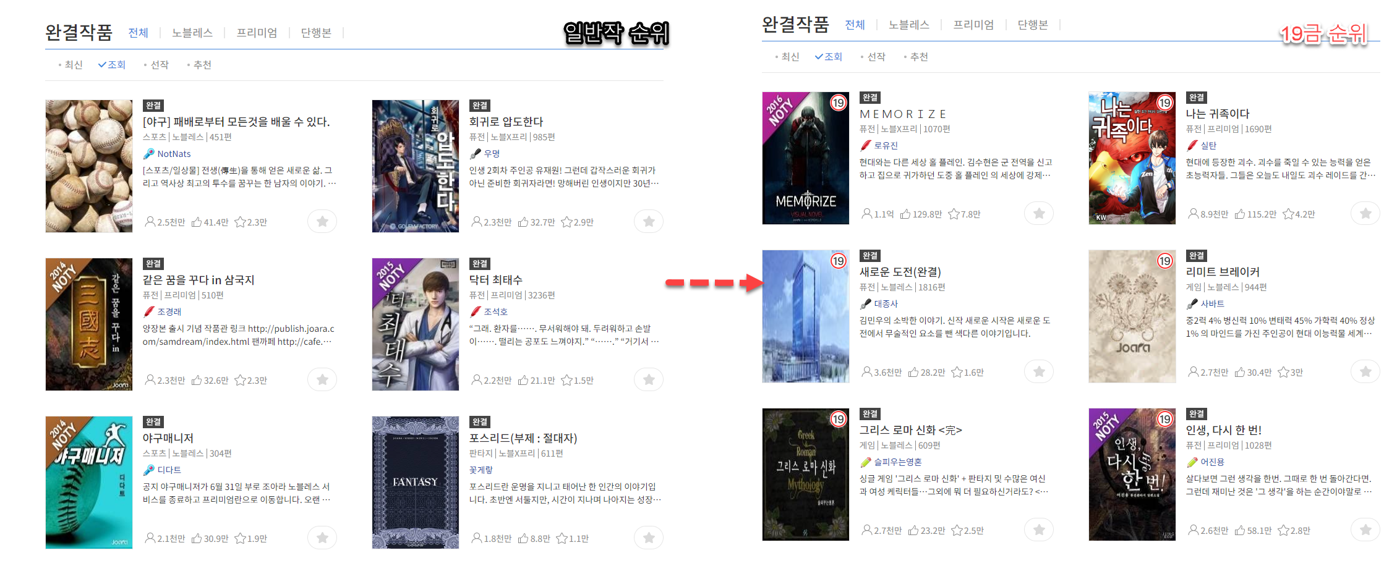Image resolution: width=1397 pixels, height=566 pixels.
Task: Open the 단행본 category on the left panel
Action: click(x=315, y=33)
